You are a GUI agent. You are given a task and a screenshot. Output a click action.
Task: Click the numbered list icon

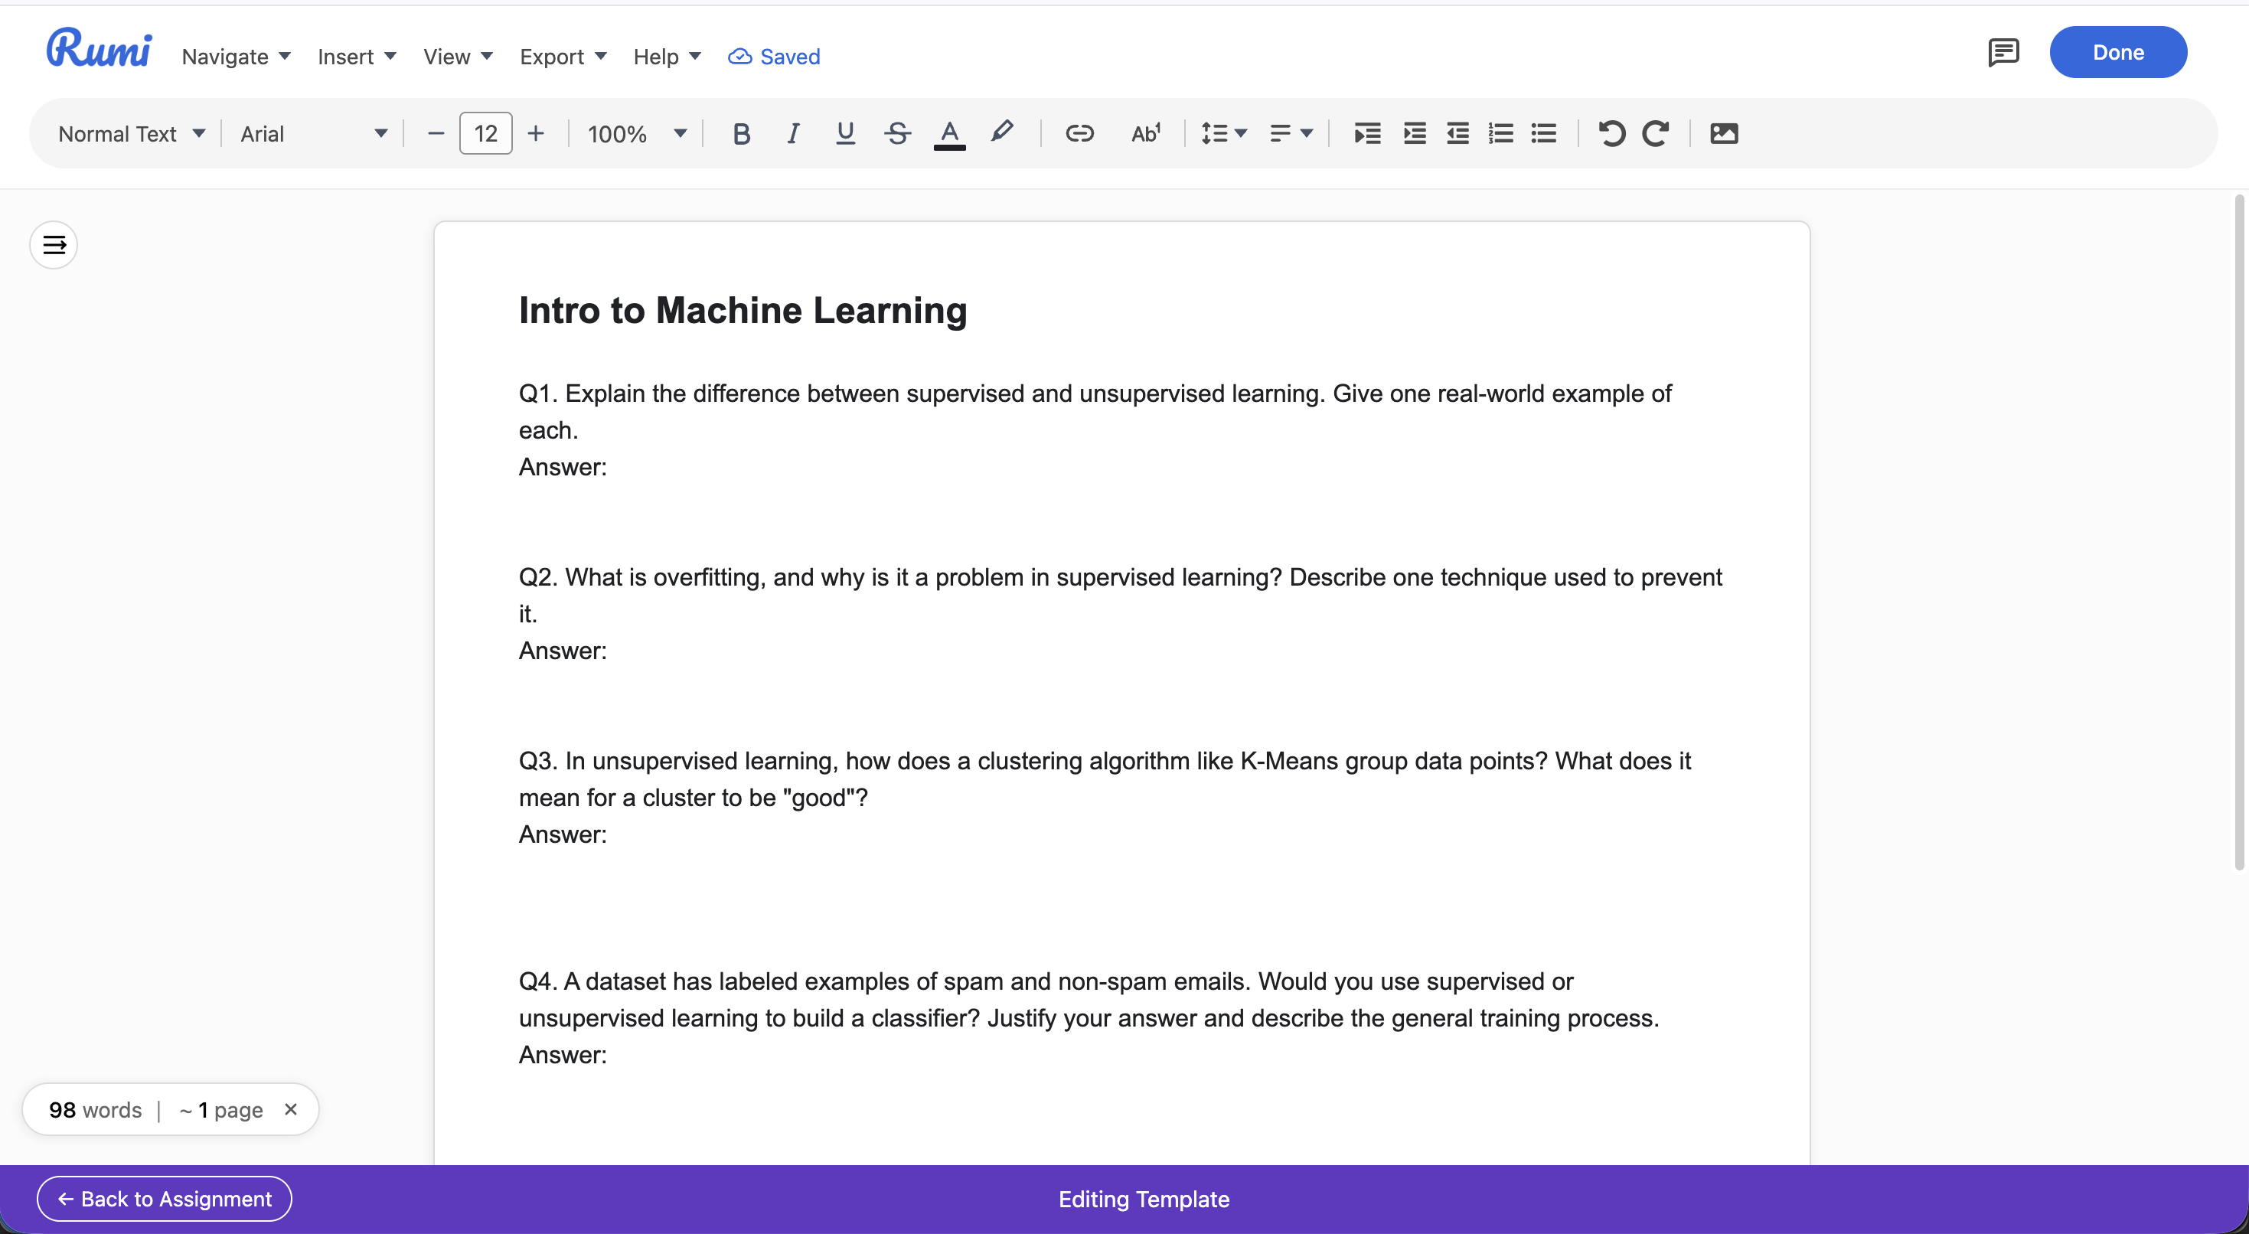[1501, 134]
